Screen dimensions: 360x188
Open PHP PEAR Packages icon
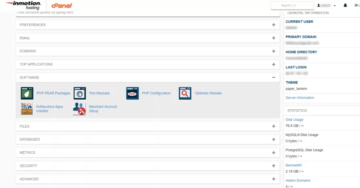[27, 93]
